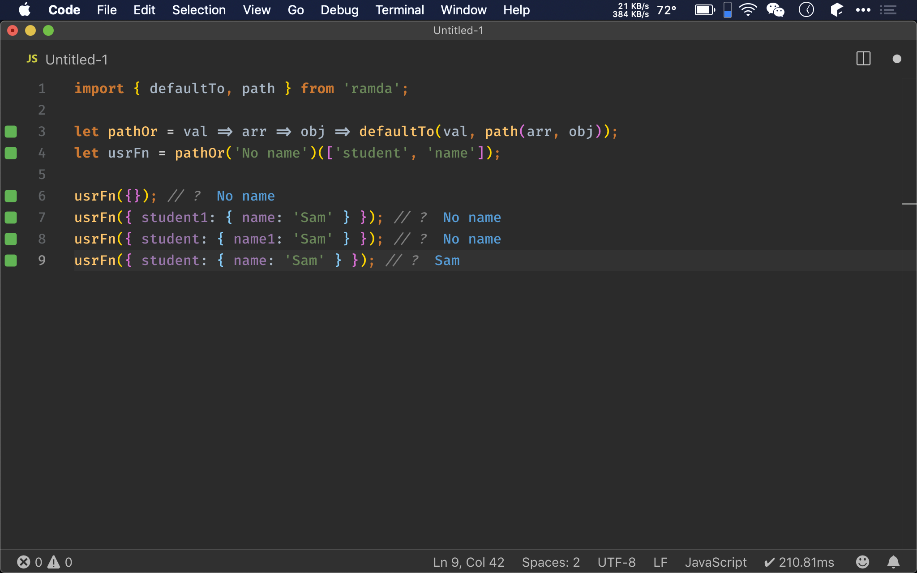Open the feedback smiley in status bar
Screen dimensions: 917x573
[x=862, y=562]
